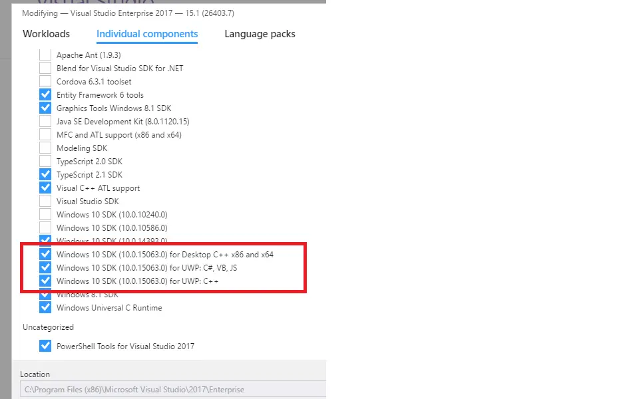Screen dimensions: 639x399
Task: Switch to the Language packs tab
Action: click(260, 34)
